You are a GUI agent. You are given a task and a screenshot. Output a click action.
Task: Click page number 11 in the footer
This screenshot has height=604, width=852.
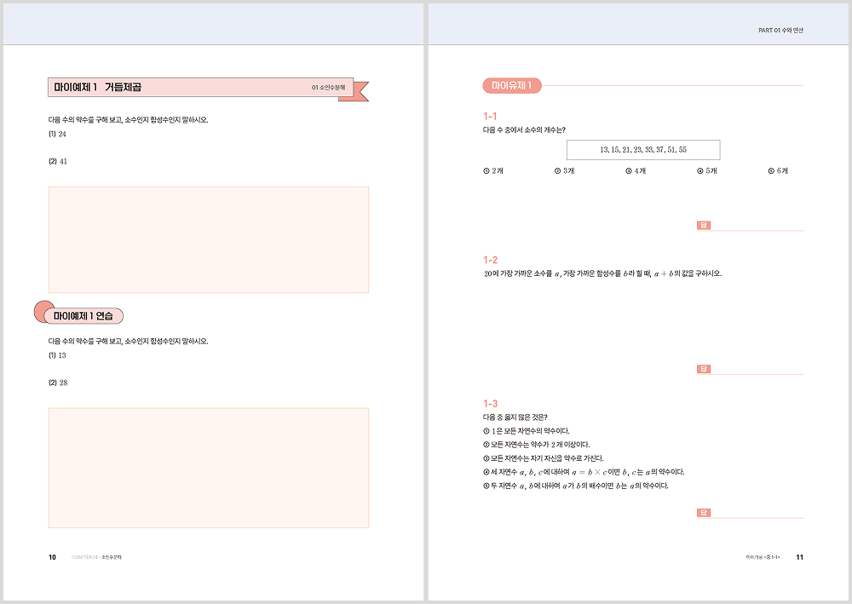[x=799, y=557]
